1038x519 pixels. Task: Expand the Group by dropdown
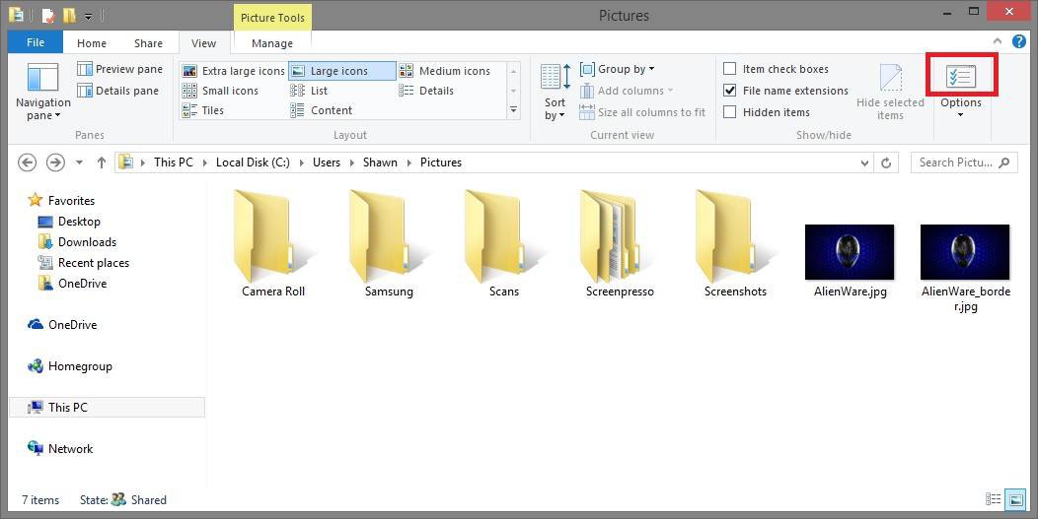(x=618, y=69)
